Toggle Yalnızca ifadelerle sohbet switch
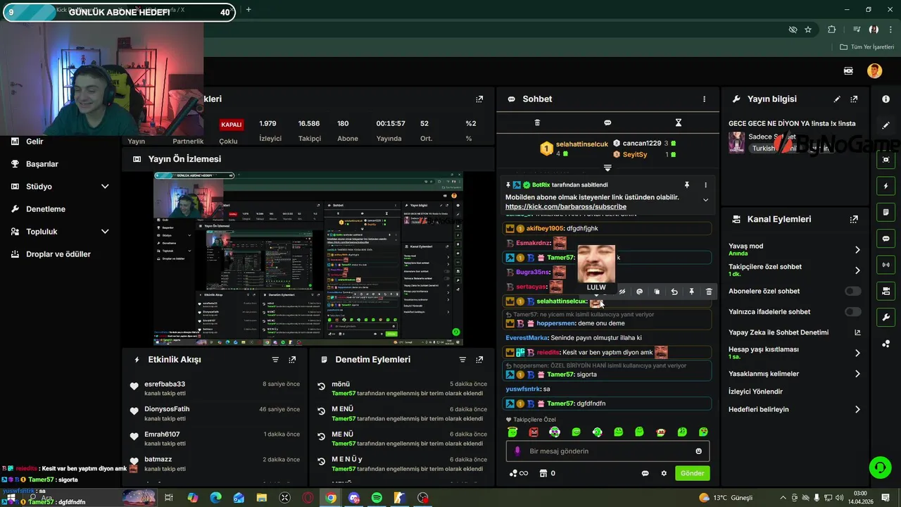This screenshot has height=507, width=901. [853, 311]
